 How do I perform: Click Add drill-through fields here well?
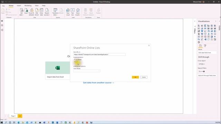[x=207, y=75]
